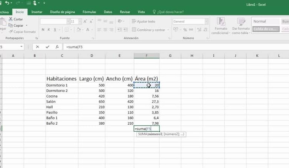
Task: Decrease font size with small A icon
Action: 91,22
